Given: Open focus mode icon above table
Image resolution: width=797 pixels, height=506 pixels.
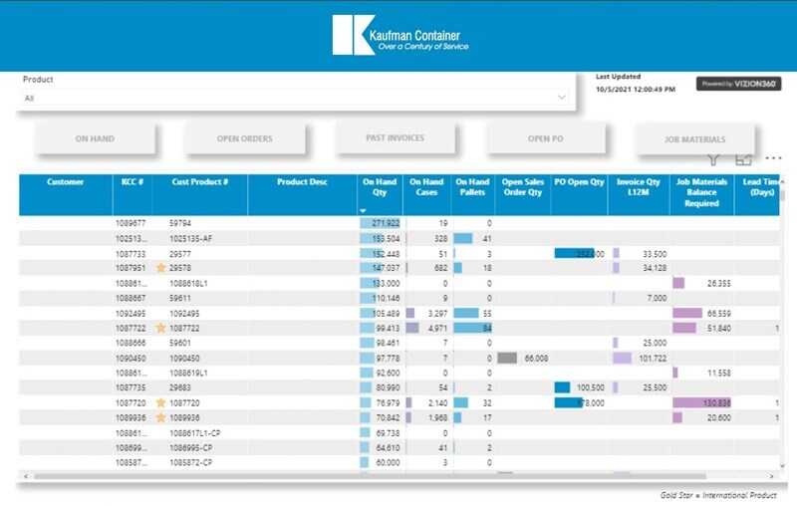Looking at the screenshot, I should click(743, 159).
